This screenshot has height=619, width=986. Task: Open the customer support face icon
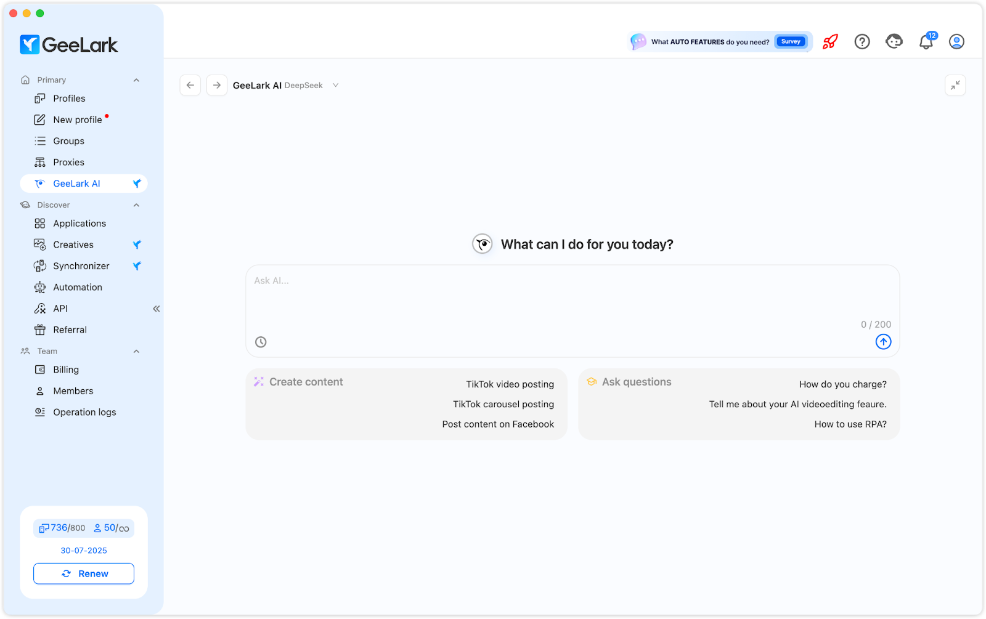click(x=894, y=41)
